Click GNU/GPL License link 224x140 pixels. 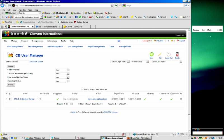click(111, 112)
